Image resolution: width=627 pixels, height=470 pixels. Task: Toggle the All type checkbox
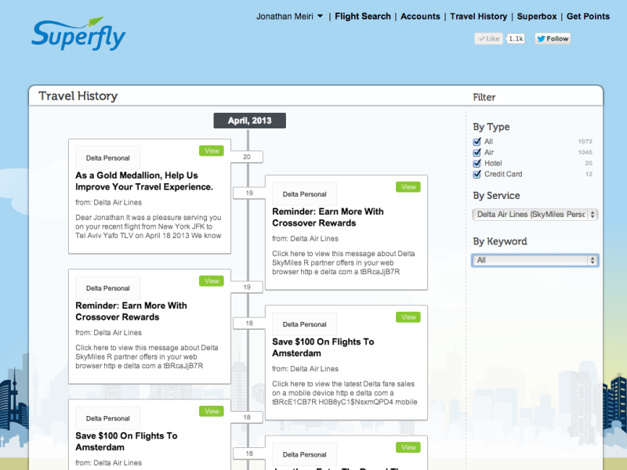[x=477, y=142]
